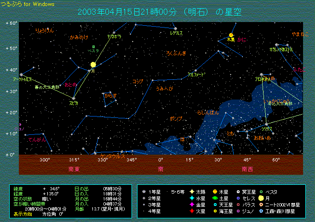Click the 経度 +135.0° longitude value
315x222 pixels.
pos(51,194)
